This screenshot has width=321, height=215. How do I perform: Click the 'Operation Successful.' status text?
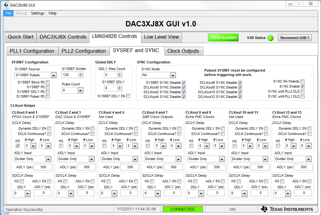click(24, 209)
